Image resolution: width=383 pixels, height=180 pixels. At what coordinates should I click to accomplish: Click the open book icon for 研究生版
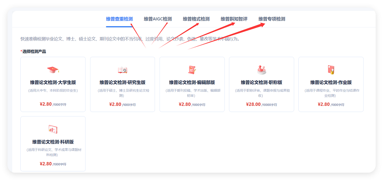pos(123,70)
